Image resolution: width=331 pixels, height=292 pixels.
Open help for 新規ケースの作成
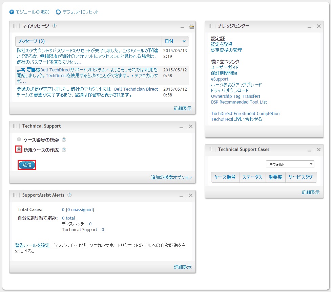pyautogui.click(x=64, y=150)
